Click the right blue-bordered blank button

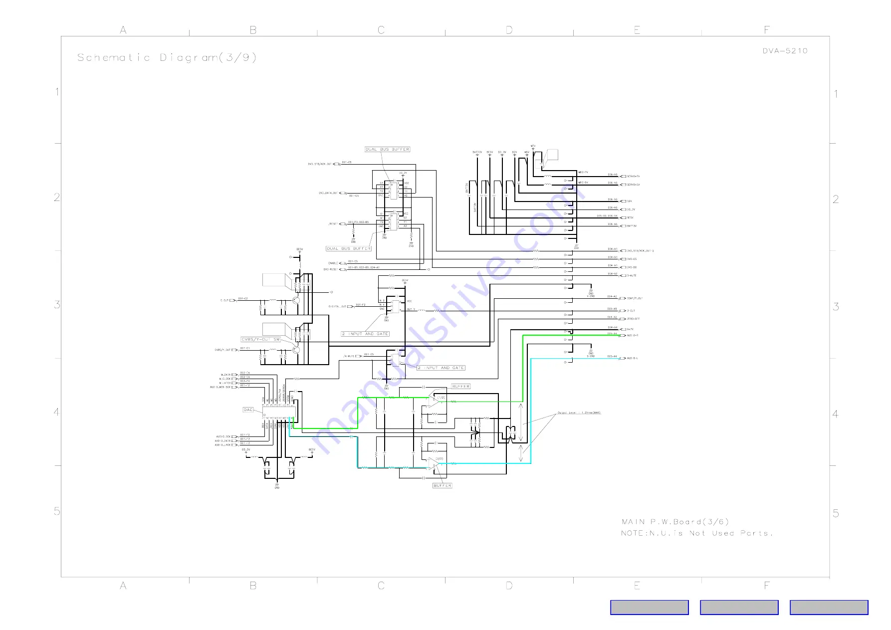point(829,607)
